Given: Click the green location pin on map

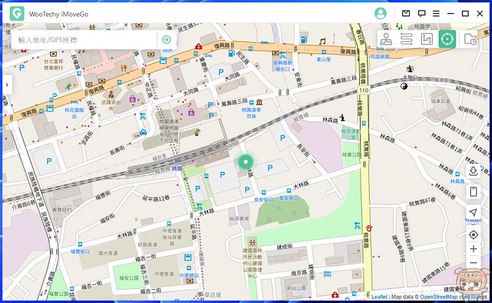Looking at the screenshot, I should [245, 163].
